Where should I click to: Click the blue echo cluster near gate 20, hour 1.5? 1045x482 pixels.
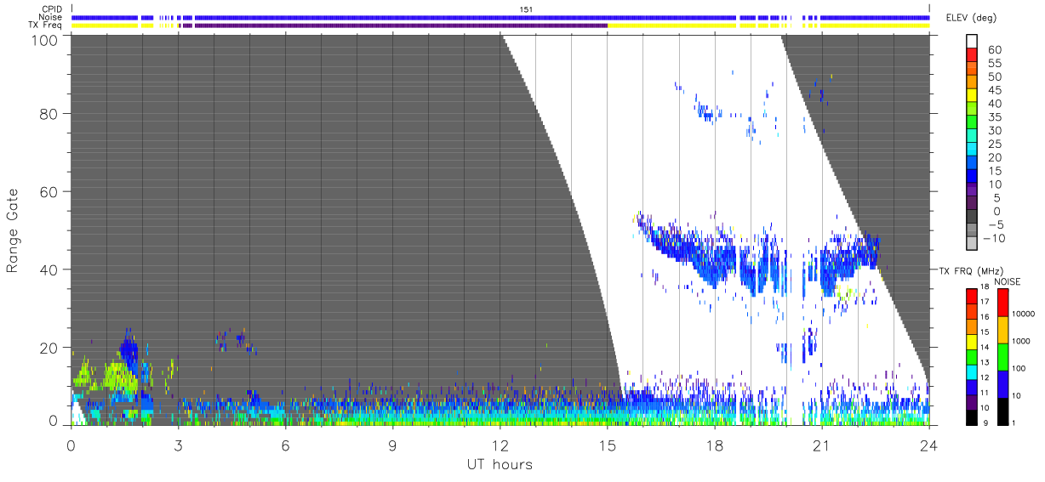128,349
